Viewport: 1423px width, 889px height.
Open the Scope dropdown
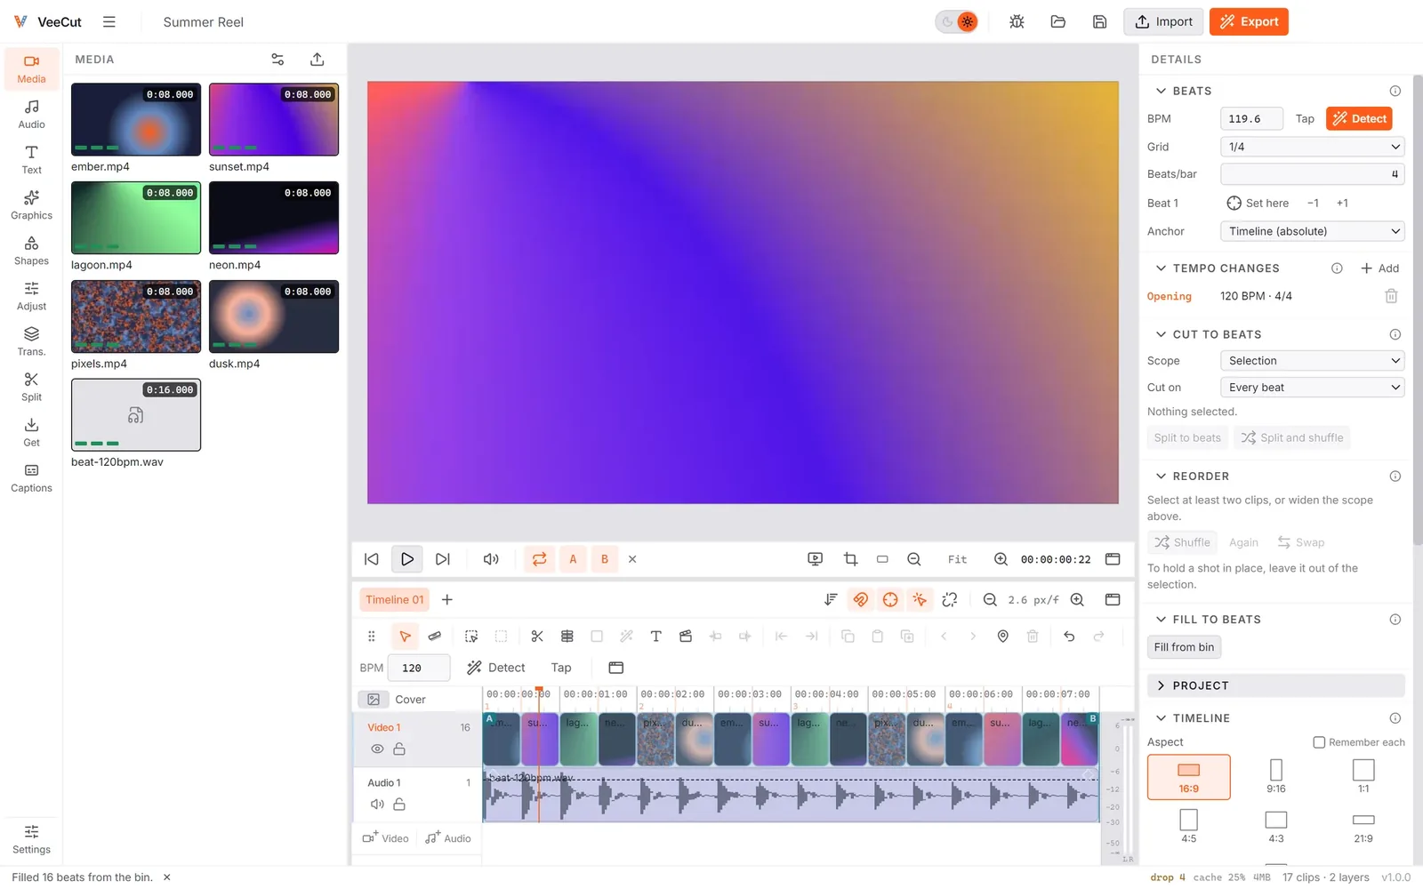click(x=1312, y=361)
